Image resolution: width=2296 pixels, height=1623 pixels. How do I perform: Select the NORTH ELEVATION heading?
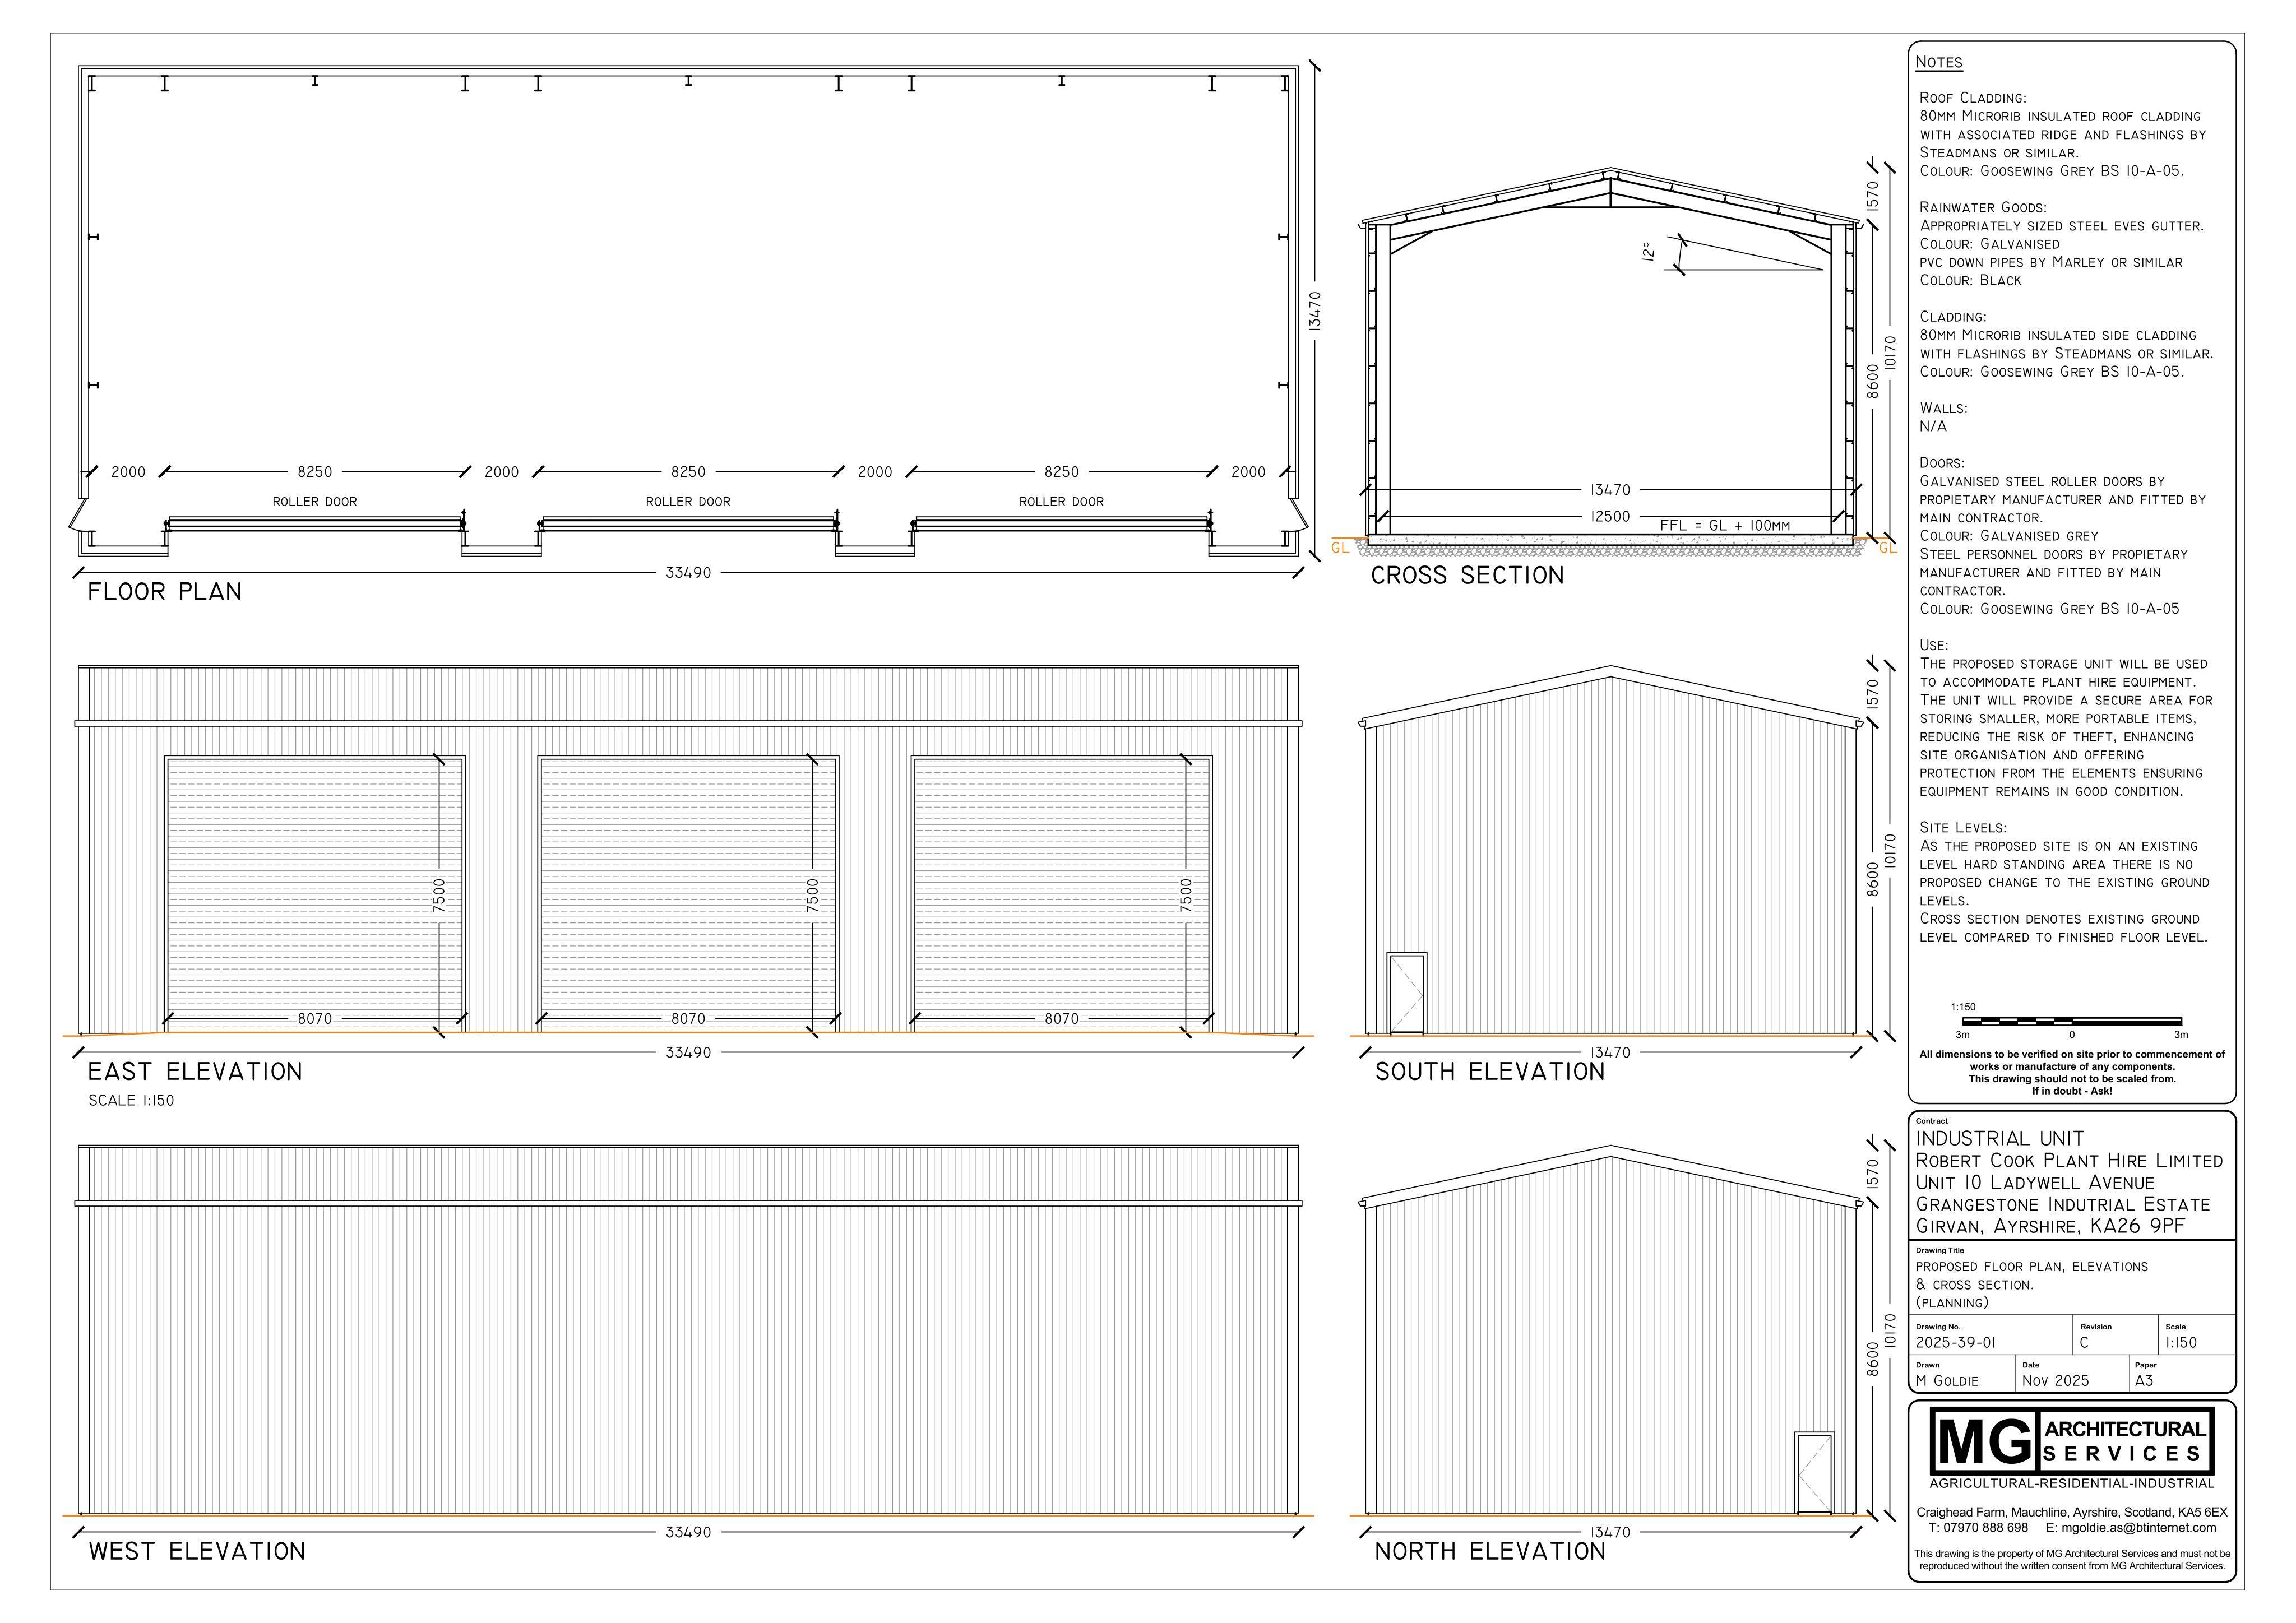pos(1490,1552)
